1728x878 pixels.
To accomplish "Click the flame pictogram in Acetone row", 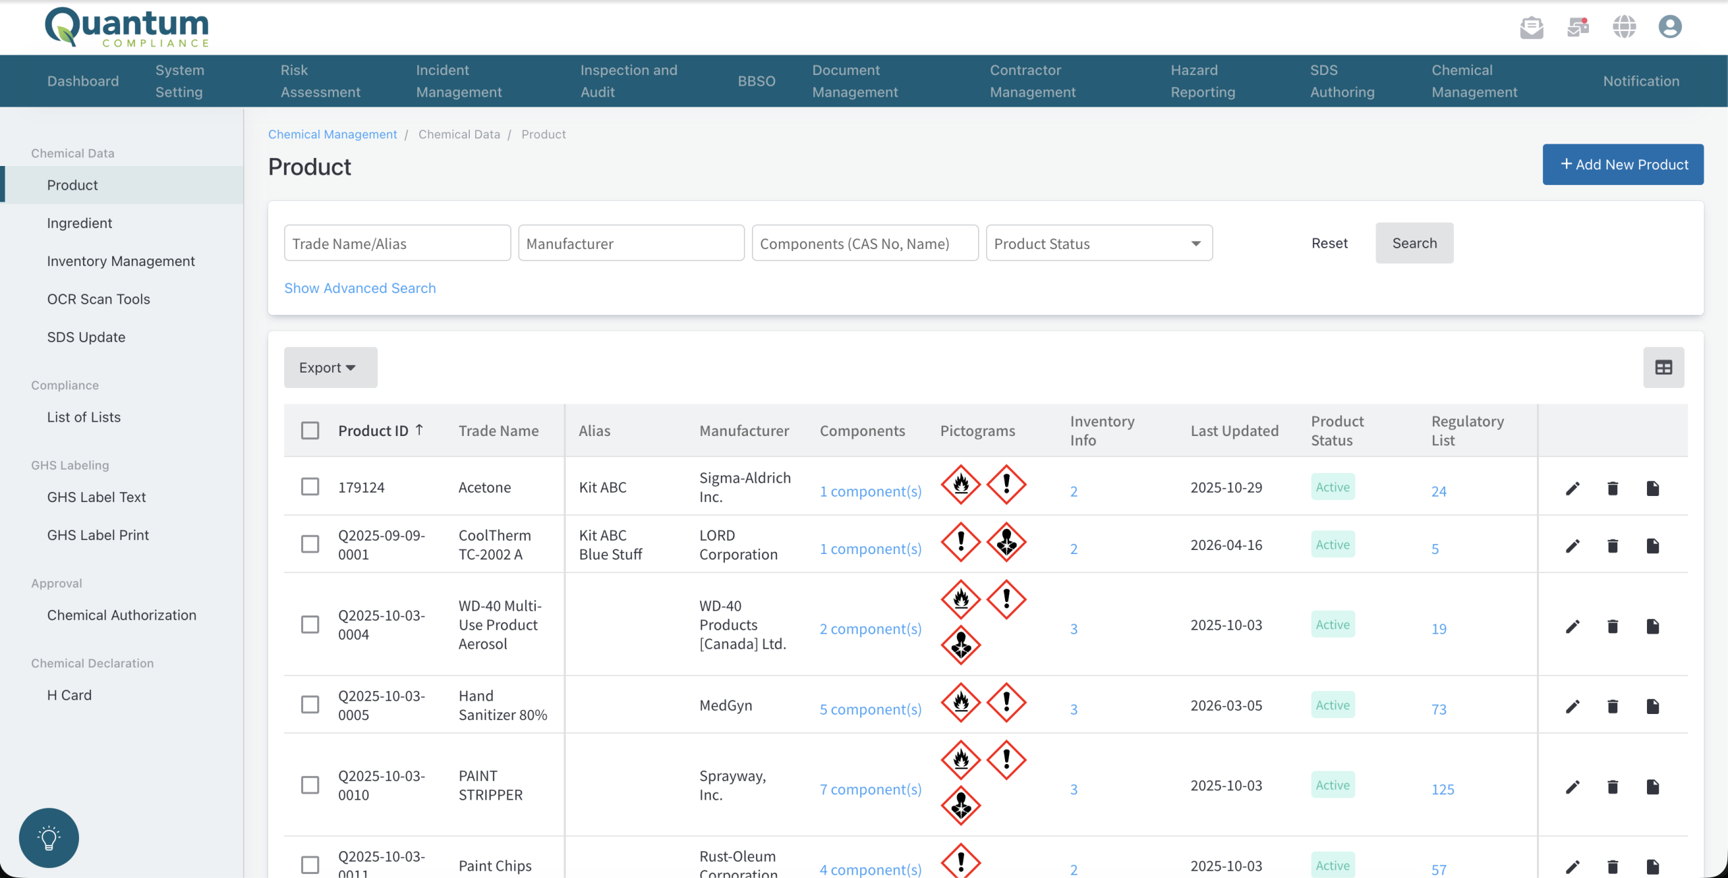I will (x=961, y=484).
